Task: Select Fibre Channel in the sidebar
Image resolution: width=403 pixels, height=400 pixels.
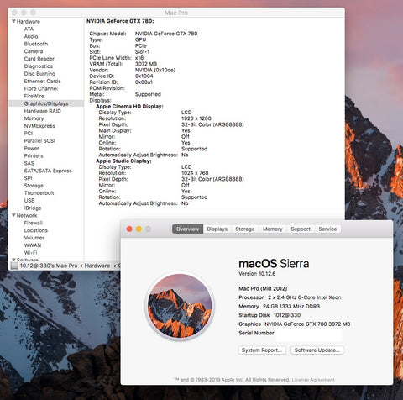Action: coord(41,88)
